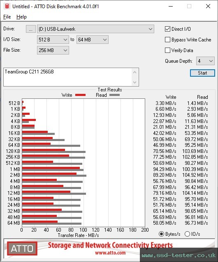This screenshot has width=218, height=262.
Task: Click the Read column header in results
Action: 202,97
